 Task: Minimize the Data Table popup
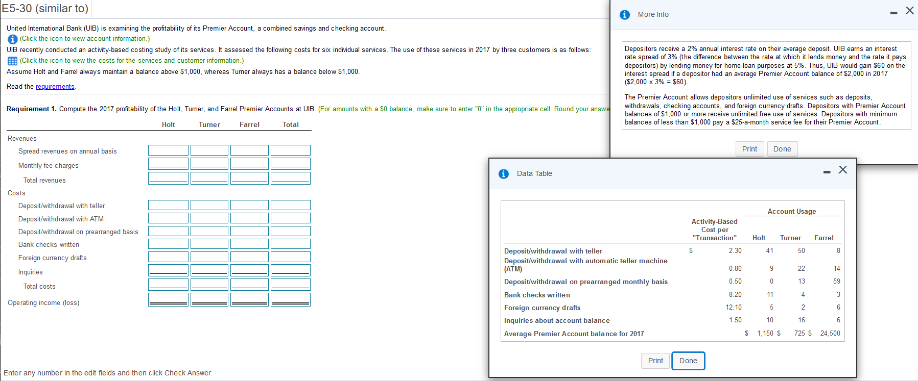[x=827, y=172]
